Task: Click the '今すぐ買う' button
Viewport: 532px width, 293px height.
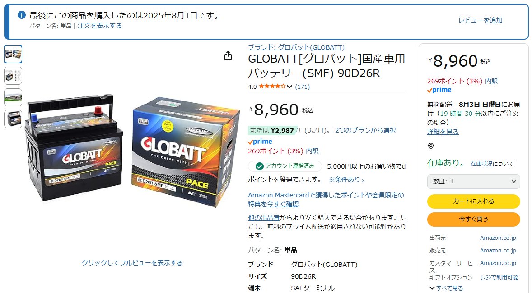Action: coord(473,219)
